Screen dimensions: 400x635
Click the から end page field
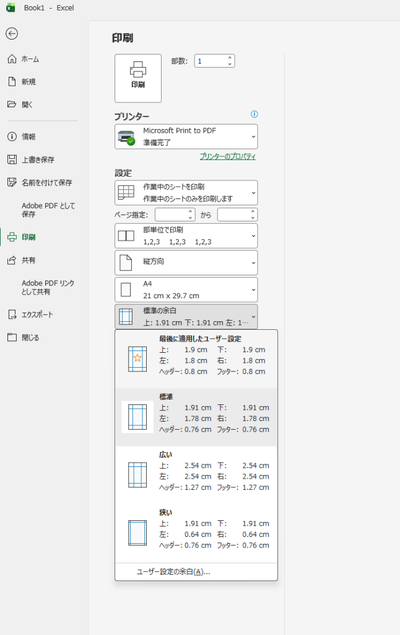(233, 215)
